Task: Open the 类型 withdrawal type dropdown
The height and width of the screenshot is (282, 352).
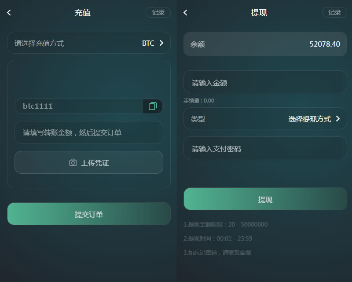Action: (265, 118)
